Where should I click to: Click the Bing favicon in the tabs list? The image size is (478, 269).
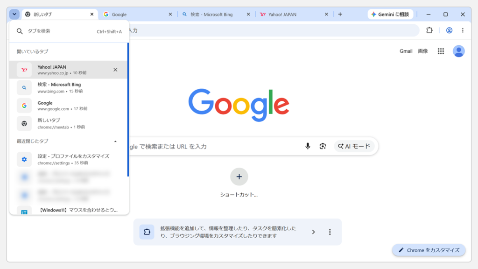point(24,87)
